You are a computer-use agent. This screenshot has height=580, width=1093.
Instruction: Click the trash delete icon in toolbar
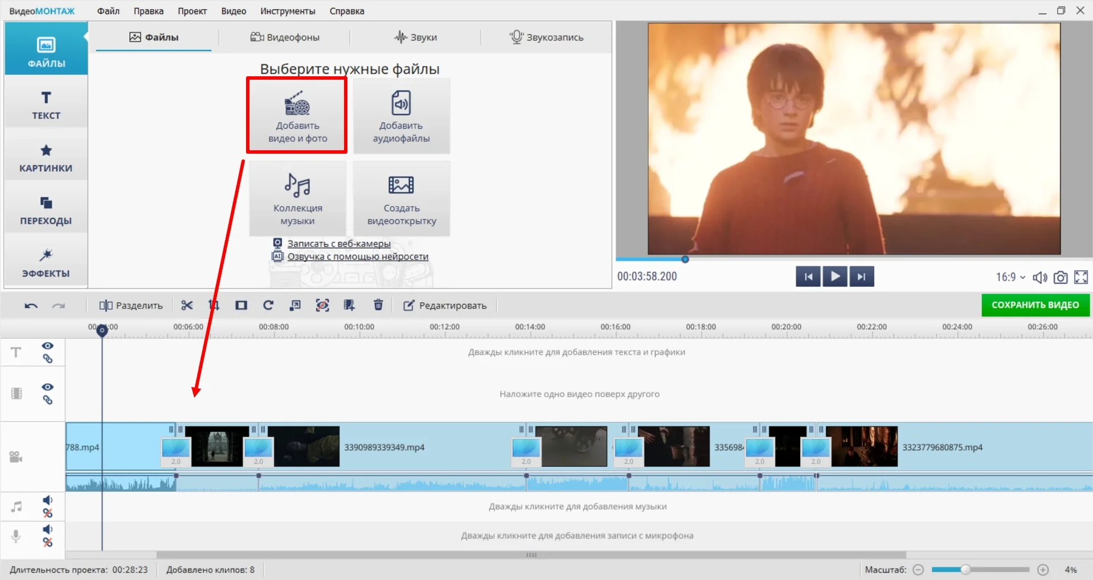click(378, 305)
